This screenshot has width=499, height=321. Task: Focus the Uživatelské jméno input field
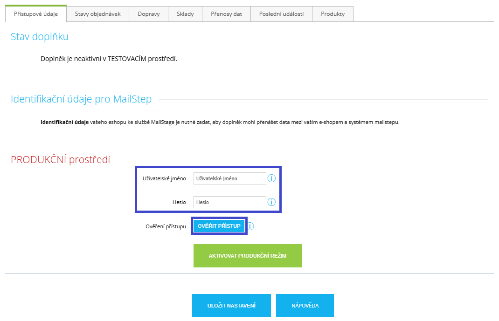(229, 178)
